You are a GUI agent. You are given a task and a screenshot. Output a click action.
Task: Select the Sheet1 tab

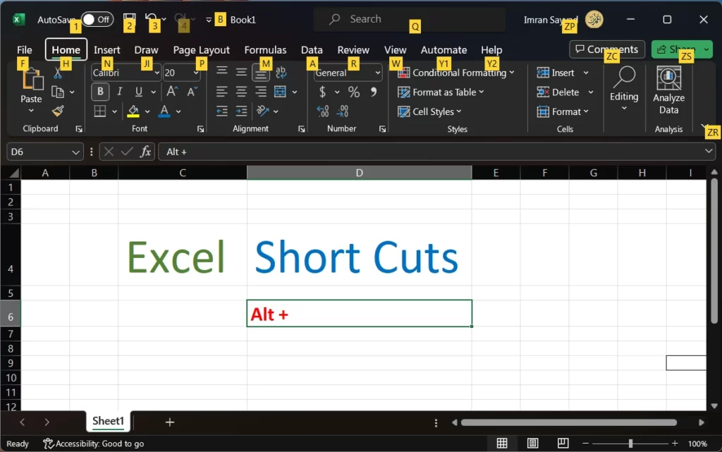pos(108,421)
